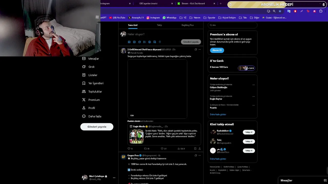Open the Gülşen Bubikoğlu trending topic
Viewport: 328px width, 184px height.
click(x=219, y=87)
